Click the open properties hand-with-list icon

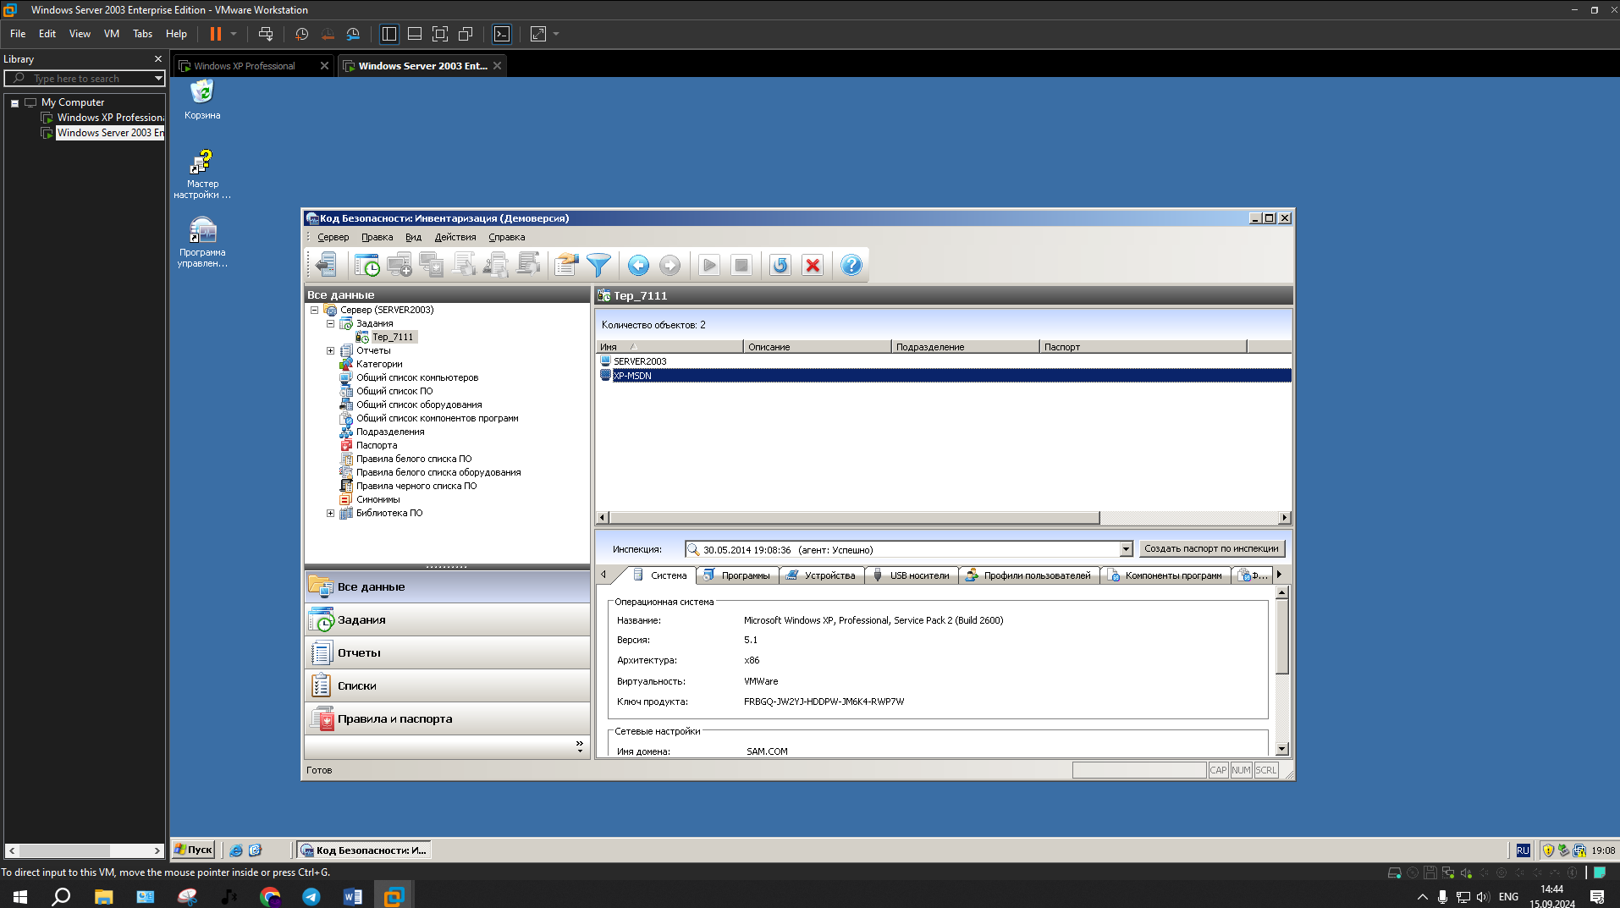click(x=566, y=265)
